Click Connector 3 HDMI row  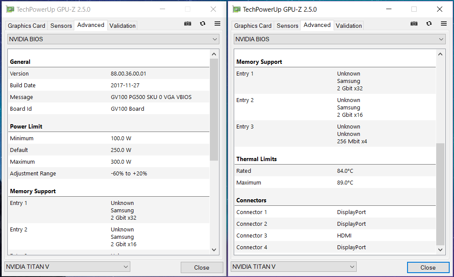coord(335,236)
